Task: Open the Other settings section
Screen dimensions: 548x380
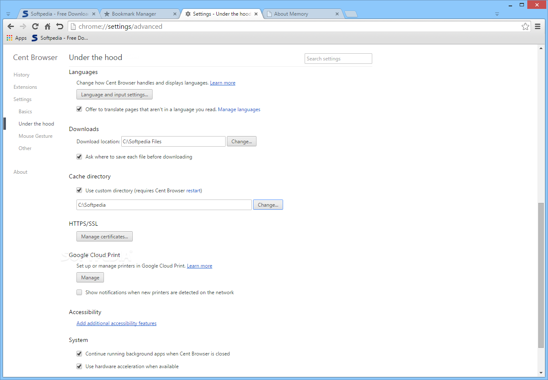Action: click(x=25, y=148)
